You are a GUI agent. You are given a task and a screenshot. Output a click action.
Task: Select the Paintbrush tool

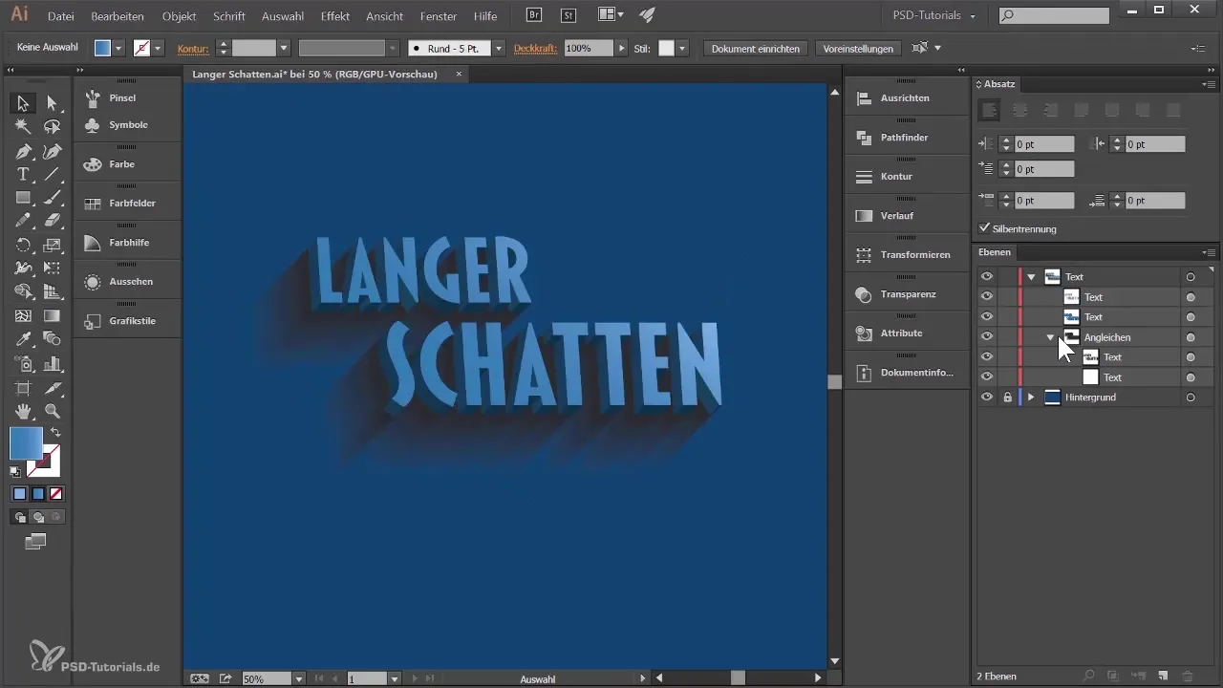[x=53, y=198]
